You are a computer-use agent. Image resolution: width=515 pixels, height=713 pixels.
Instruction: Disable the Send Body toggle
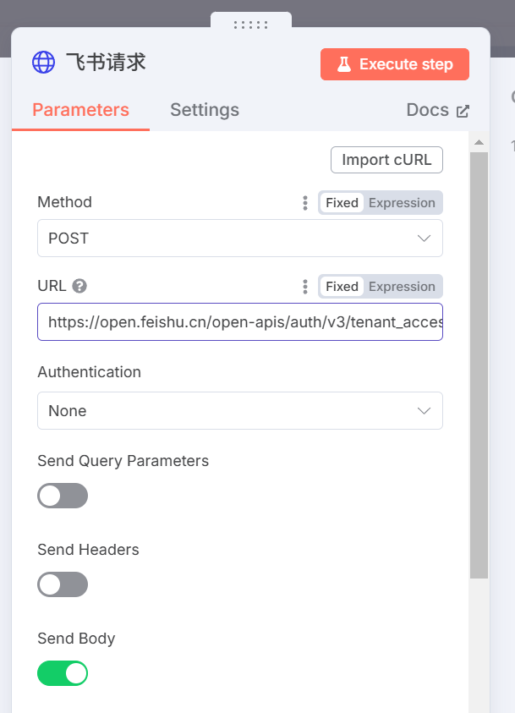coord(63,673)
